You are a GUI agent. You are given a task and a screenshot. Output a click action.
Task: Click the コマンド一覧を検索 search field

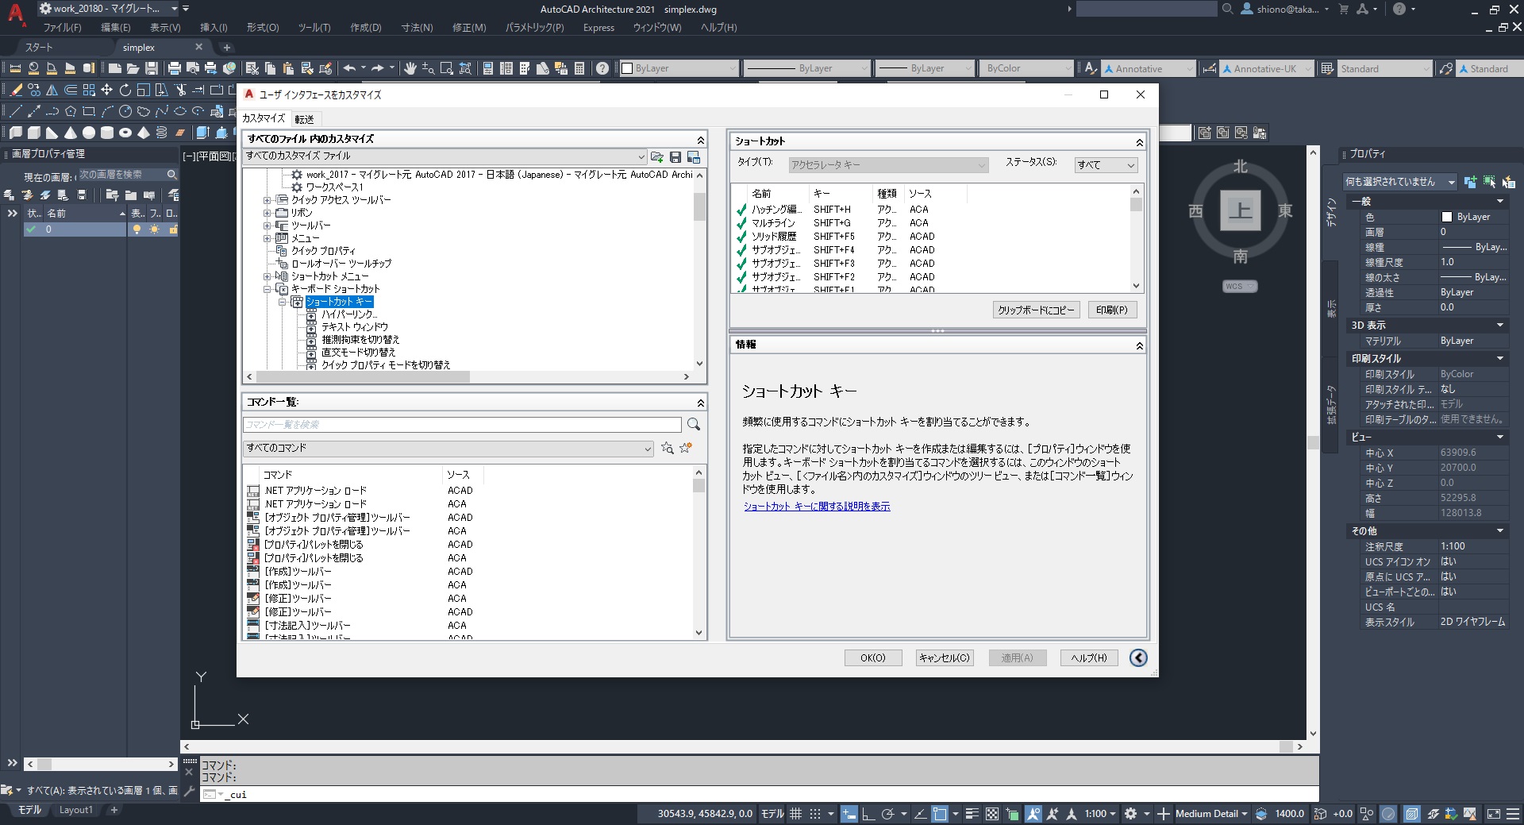[462, 425]
